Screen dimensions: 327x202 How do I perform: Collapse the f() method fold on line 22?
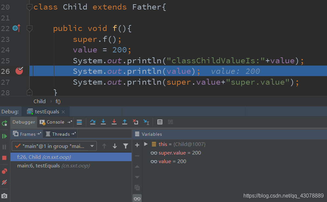(x=29, y=28)
